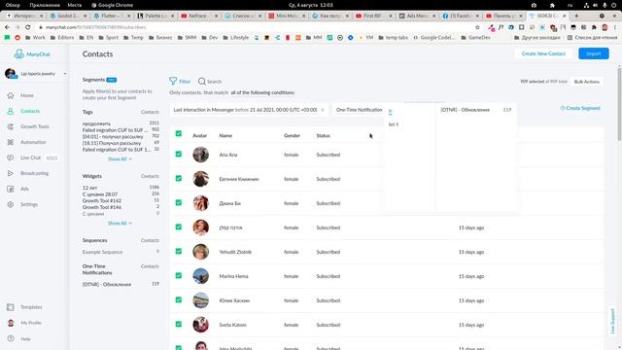This screenshot has width=622, height=350.
Task: Open the GameDev bookmarks folder
Action: click(x=475, y=37)
